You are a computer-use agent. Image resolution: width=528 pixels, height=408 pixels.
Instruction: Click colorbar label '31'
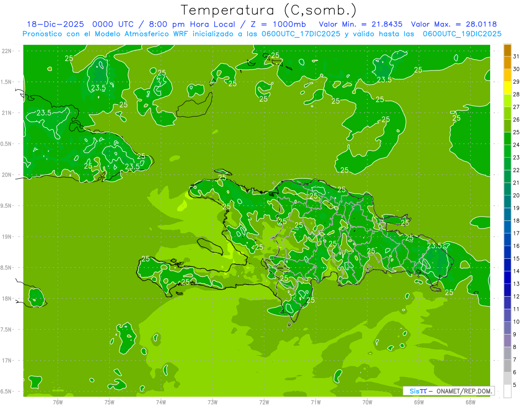517,56
